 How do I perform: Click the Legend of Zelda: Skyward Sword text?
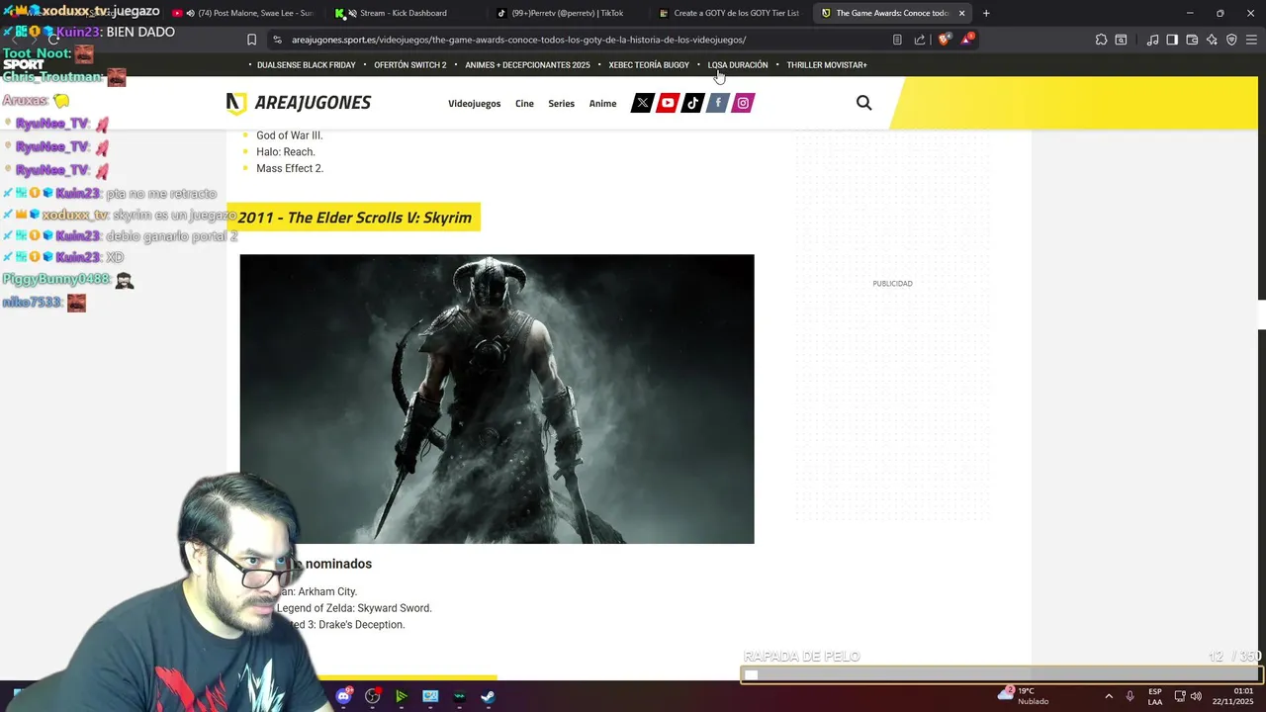point(354,608)
